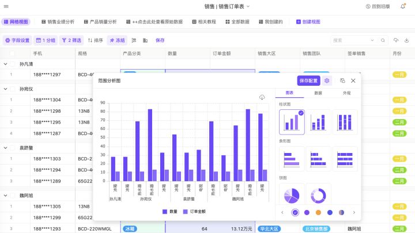
Task: Open the 销售订单表 title dropdown arrow
Action: [x=248, y=6]
